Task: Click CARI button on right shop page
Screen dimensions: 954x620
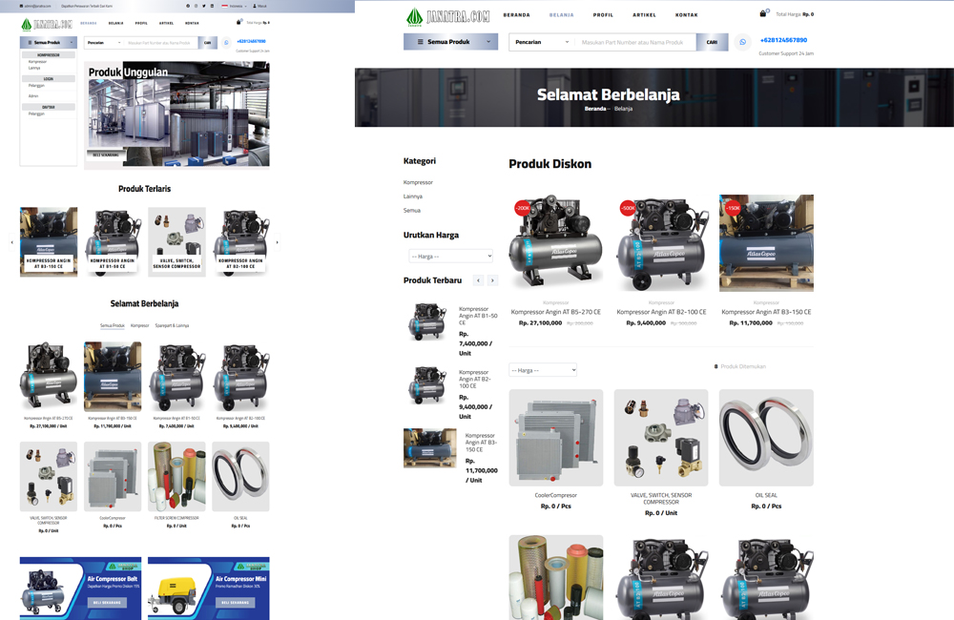Action: pyautogui.click(x=712, y=42)
